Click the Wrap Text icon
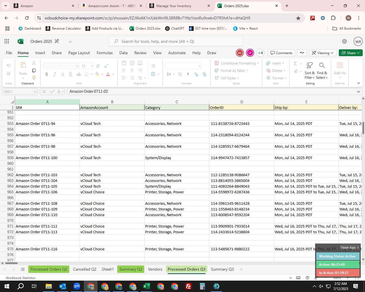The width and height of the screenshot is (365, 292). pos(153,66)
